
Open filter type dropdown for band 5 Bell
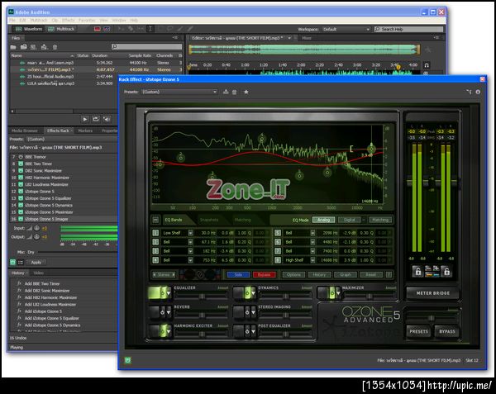(x=312, y=233)
